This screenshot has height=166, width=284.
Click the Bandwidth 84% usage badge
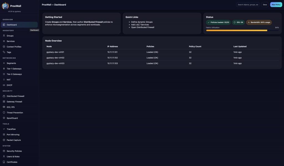(x=259, y=22)
